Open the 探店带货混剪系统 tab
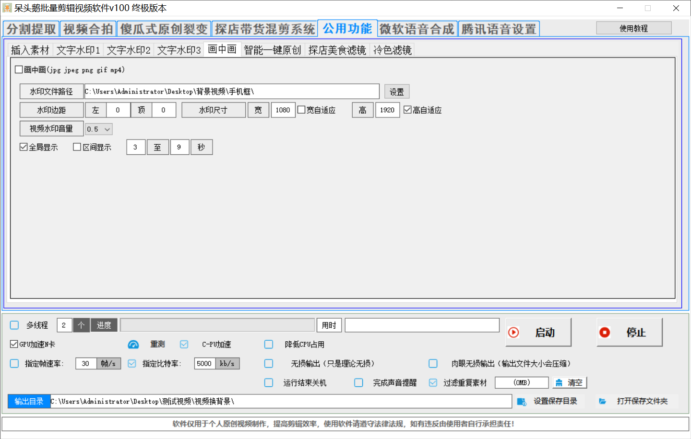691x439 pixels. 265,29
